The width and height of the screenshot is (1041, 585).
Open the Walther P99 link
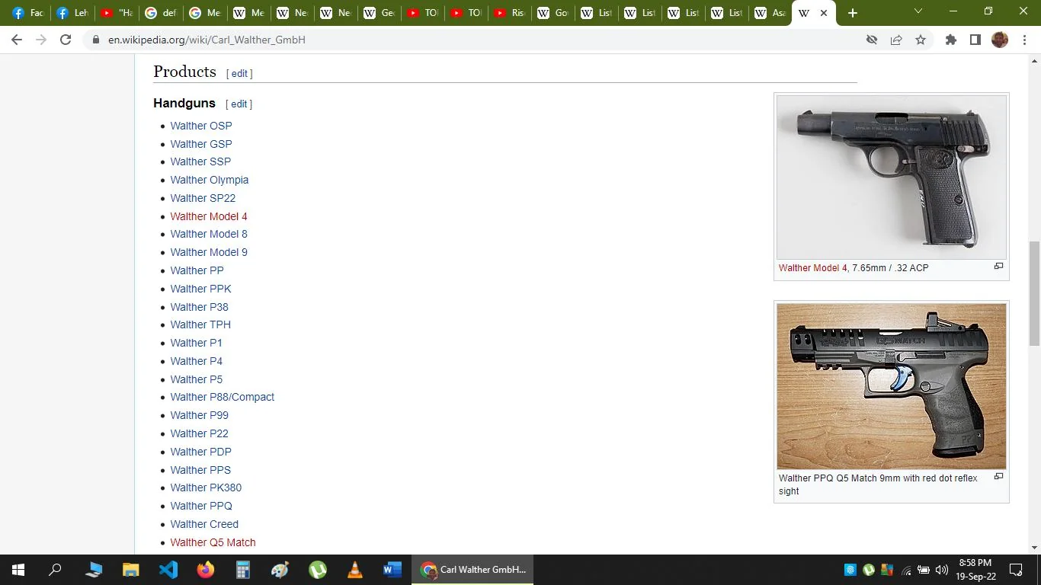click(x=200, y=415)
